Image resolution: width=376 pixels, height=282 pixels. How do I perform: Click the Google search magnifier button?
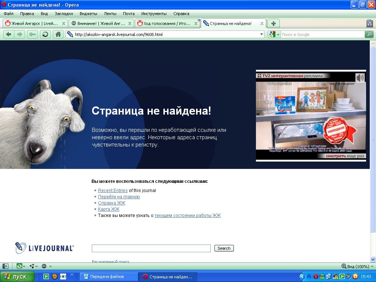(x=369, y=35)
